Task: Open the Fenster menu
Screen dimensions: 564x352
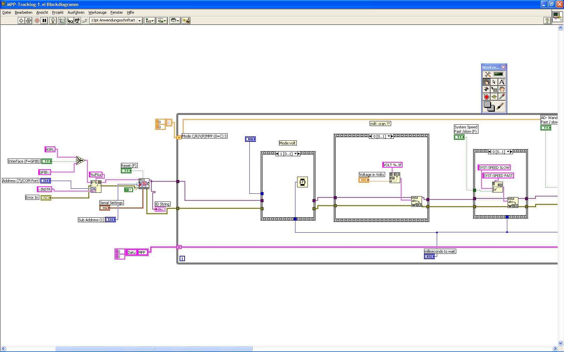Action: click(117, 12)
